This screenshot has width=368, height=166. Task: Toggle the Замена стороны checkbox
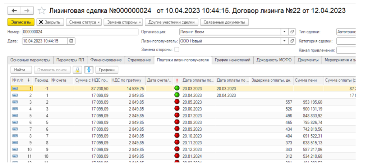176,49
